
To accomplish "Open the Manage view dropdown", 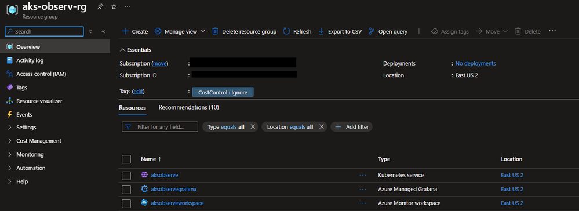I will [180, 31].
